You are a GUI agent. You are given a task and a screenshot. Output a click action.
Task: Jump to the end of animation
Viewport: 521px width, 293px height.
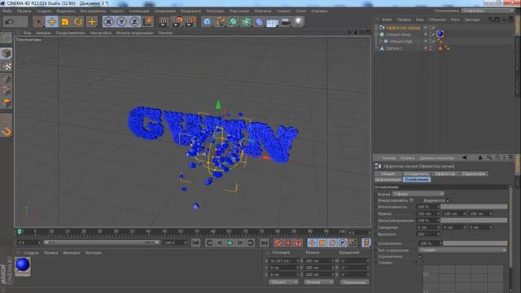tap(264, 243)
